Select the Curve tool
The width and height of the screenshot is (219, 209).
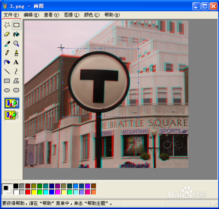[16, 72]
